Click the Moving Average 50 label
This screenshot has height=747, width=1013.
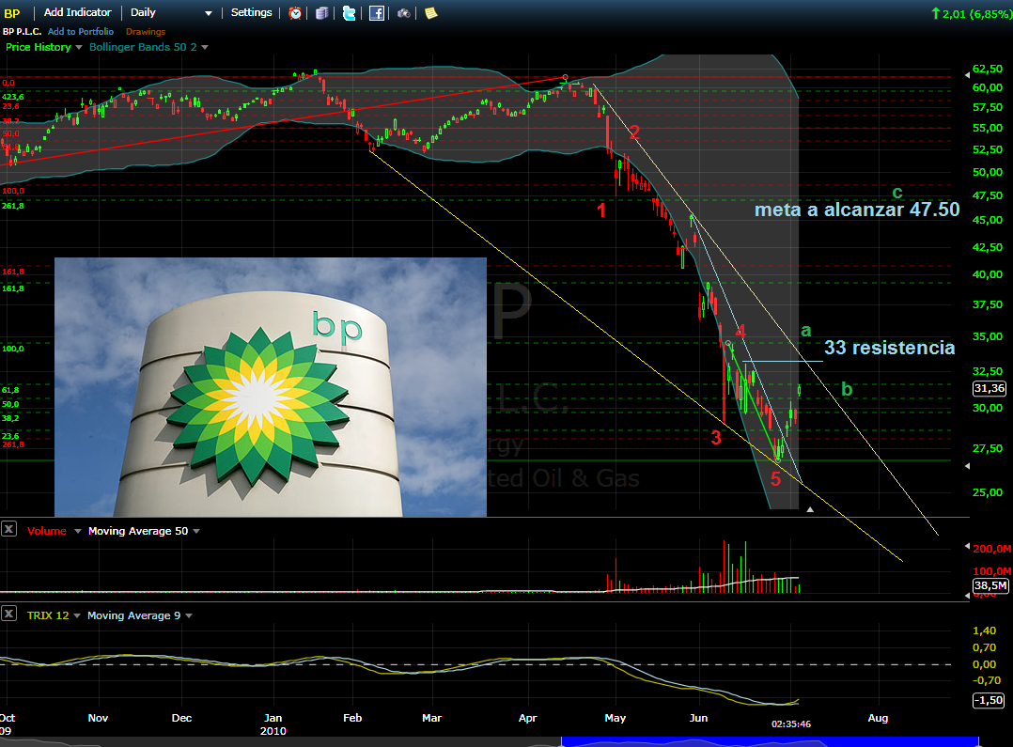[x=138, y=531]
